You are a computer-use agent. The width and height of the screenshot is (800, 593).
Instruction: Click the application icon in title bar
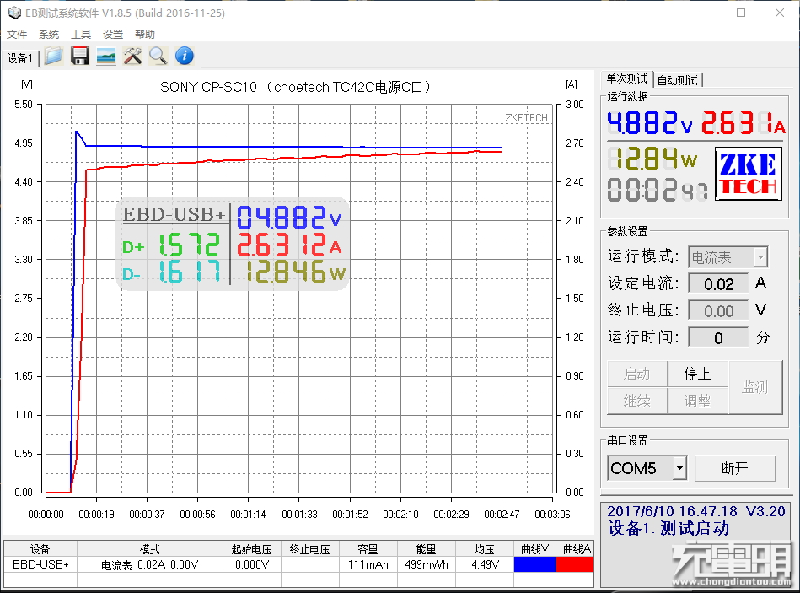point(14,13)
